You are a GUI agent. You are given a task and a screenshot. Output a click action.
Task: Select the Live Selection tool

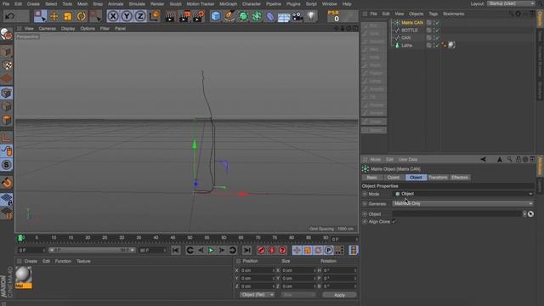(x=40, y=16)
